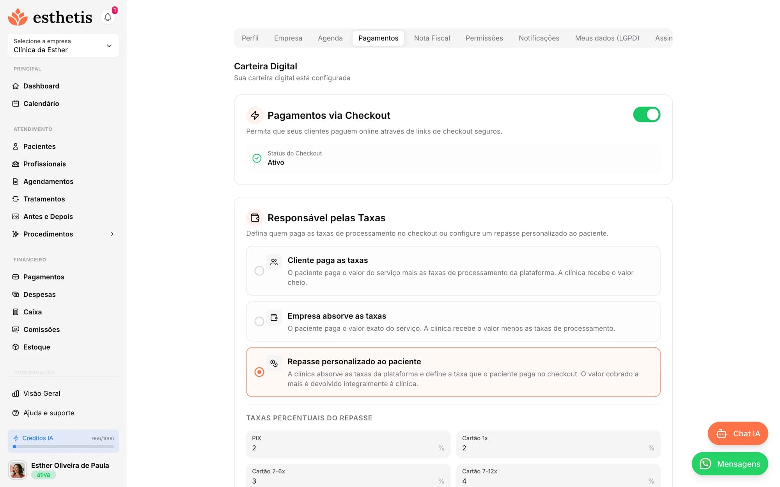Click the Creditos IA lightning icon
The image size is (780, 487).
(16, 438)
